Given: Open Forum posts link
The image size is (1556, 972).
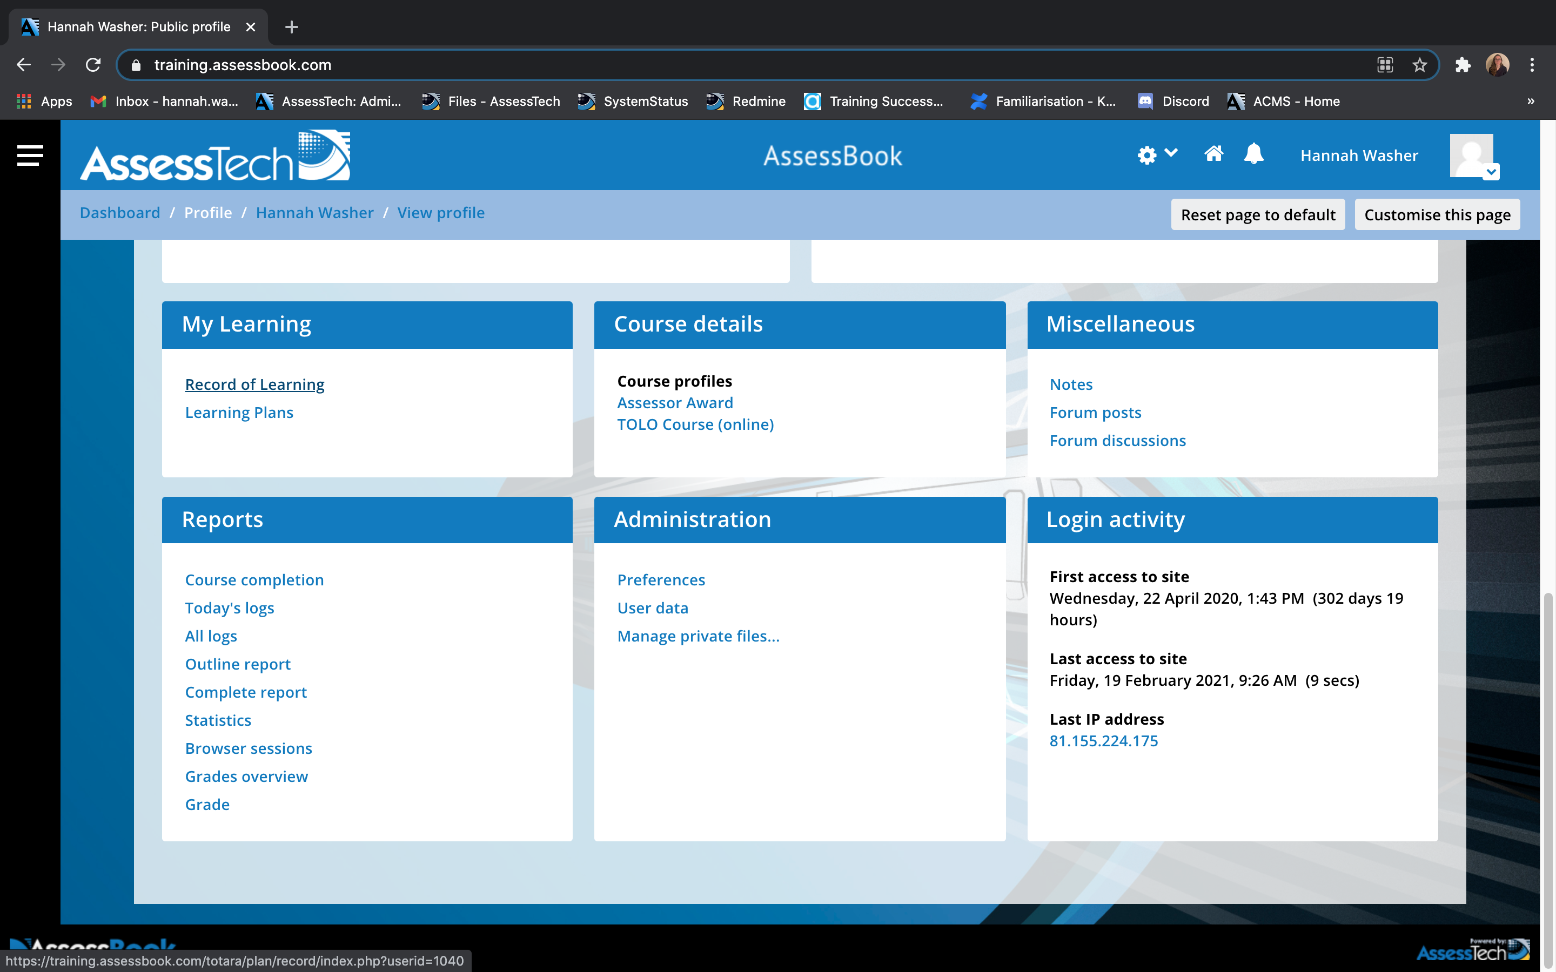Looking at the screenshot, I should point(1096,413).
